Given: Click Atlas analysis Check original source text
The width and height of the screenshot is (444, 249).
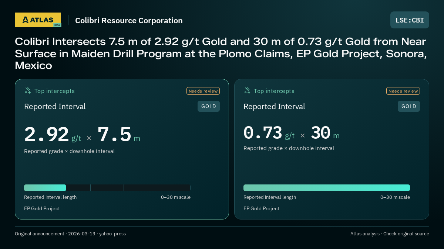Looking at the screenshot, I should [390, 234].
